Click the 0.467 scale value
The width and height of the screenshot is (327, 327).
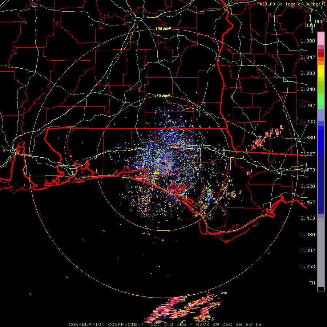point(308,202)
